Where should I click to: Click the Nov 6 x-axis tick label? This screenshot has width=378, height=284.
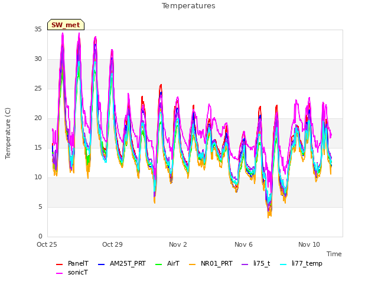point(243,244)
